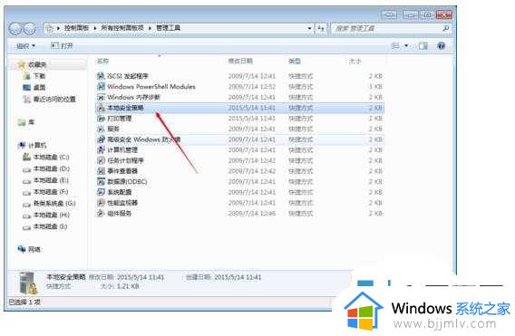
Task: Open 最近访问的位置 in the navigation pane
Action: 54,99
